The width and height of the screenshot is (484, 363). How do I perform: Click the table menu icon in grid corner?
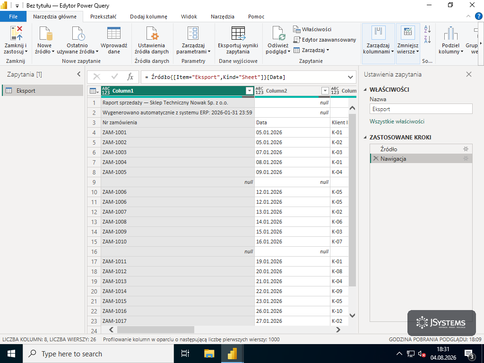[94, 91]
